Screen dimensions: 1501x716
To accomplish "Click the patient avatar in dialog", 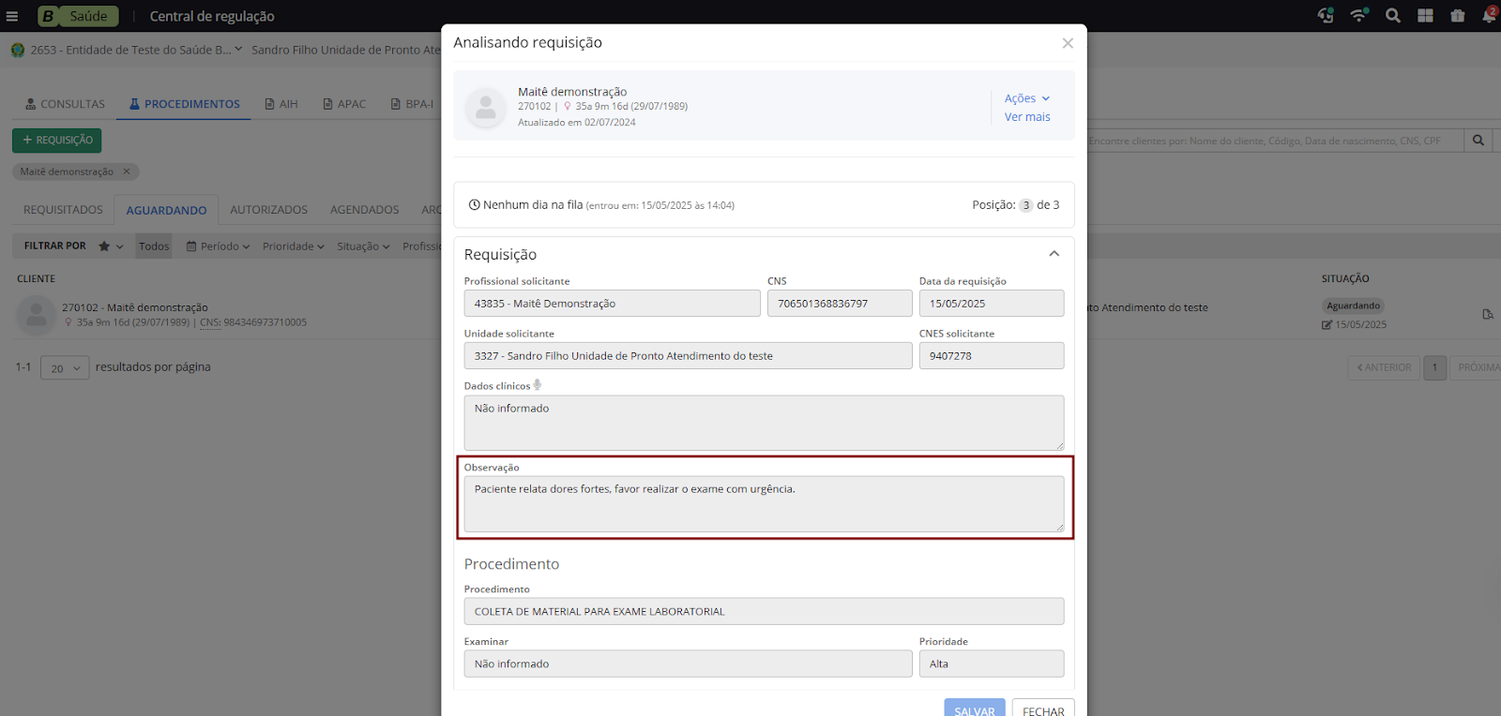I will pyautogui.click(x=486, y=108).
